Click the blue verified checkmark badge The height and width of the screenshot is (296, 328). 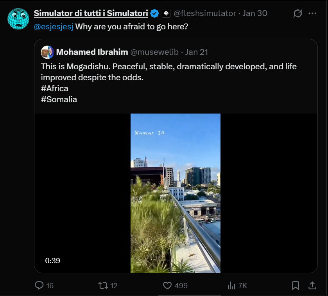coord(154,13)
